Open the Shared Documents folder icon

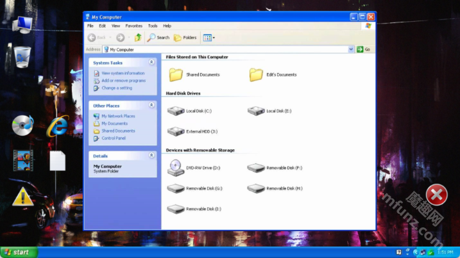pos(176,75)
